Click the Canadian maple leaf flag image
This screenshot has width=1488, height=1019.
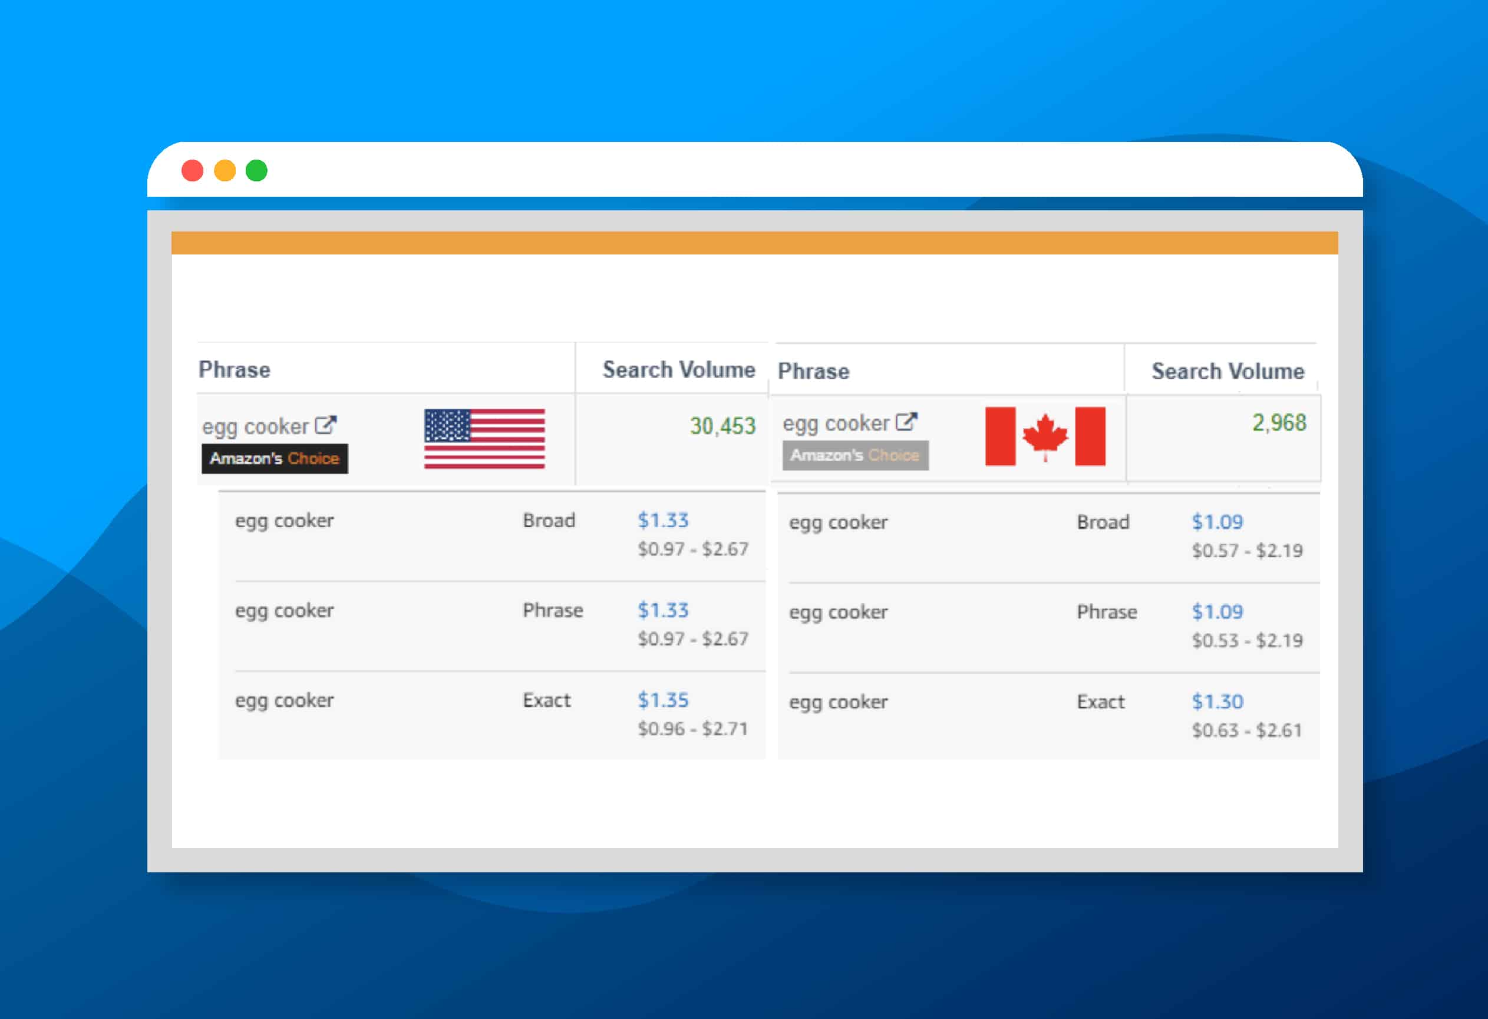tap(1045, 436)
